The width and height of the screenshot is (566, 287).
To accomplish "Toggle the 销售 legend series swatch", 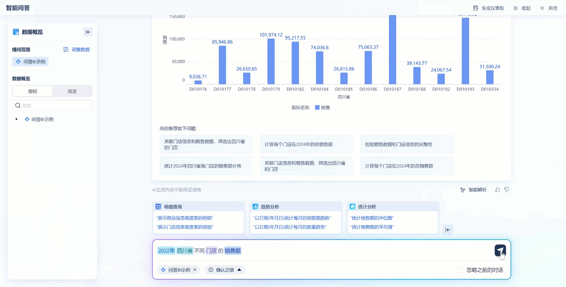I will click(x=317, y=108).
